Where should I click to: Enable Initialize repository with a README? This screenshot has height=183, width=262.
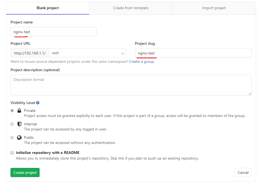[x=12, y=153]
